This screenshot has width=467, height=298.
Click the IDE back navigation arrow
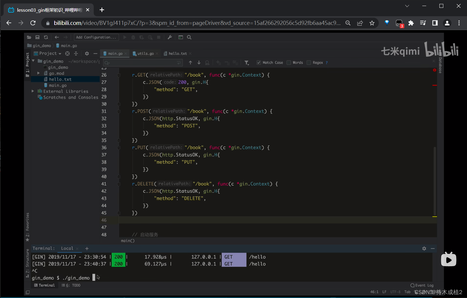click(57, 37)
